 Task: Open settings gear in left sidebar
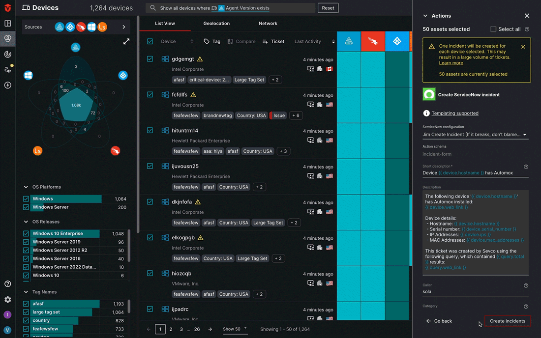(7, 300)
